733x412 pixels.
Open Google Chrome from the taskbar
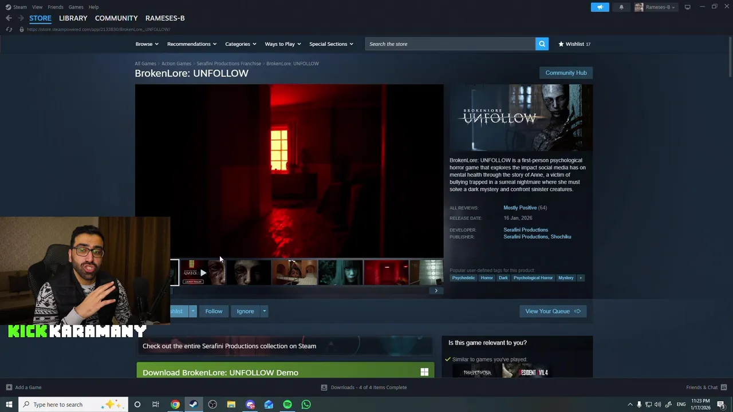click(175, 405)
